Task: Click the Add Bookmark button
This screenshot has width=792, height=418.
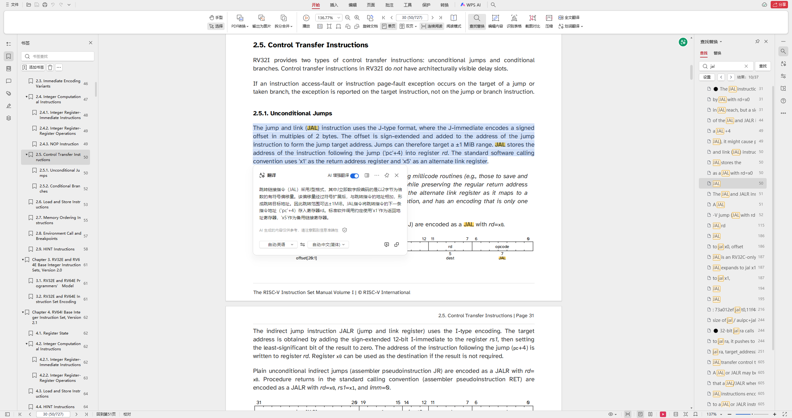Action: coord(33,67)
